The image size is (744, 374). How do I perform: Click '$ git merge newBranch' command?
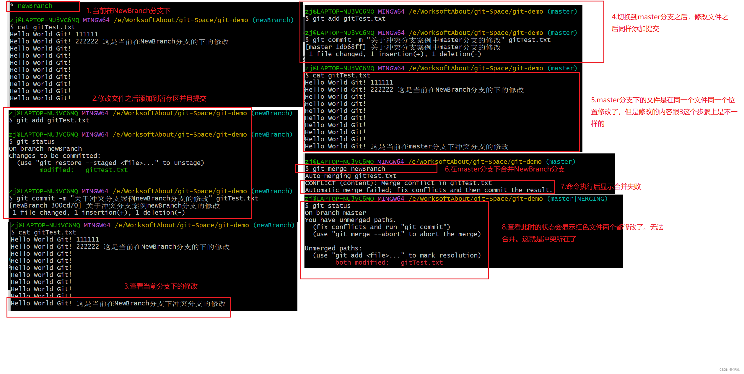(345, 169)
